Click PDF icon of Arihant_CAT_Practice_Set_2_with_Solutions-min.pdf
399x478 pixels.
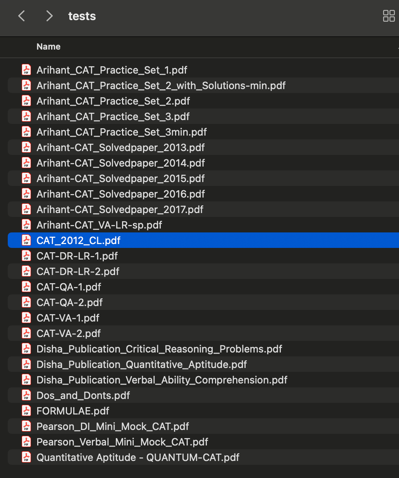coord(26,85)
